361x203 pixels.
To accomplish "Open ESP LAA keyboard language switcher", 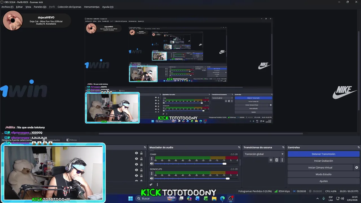I will tap(331, 198).
